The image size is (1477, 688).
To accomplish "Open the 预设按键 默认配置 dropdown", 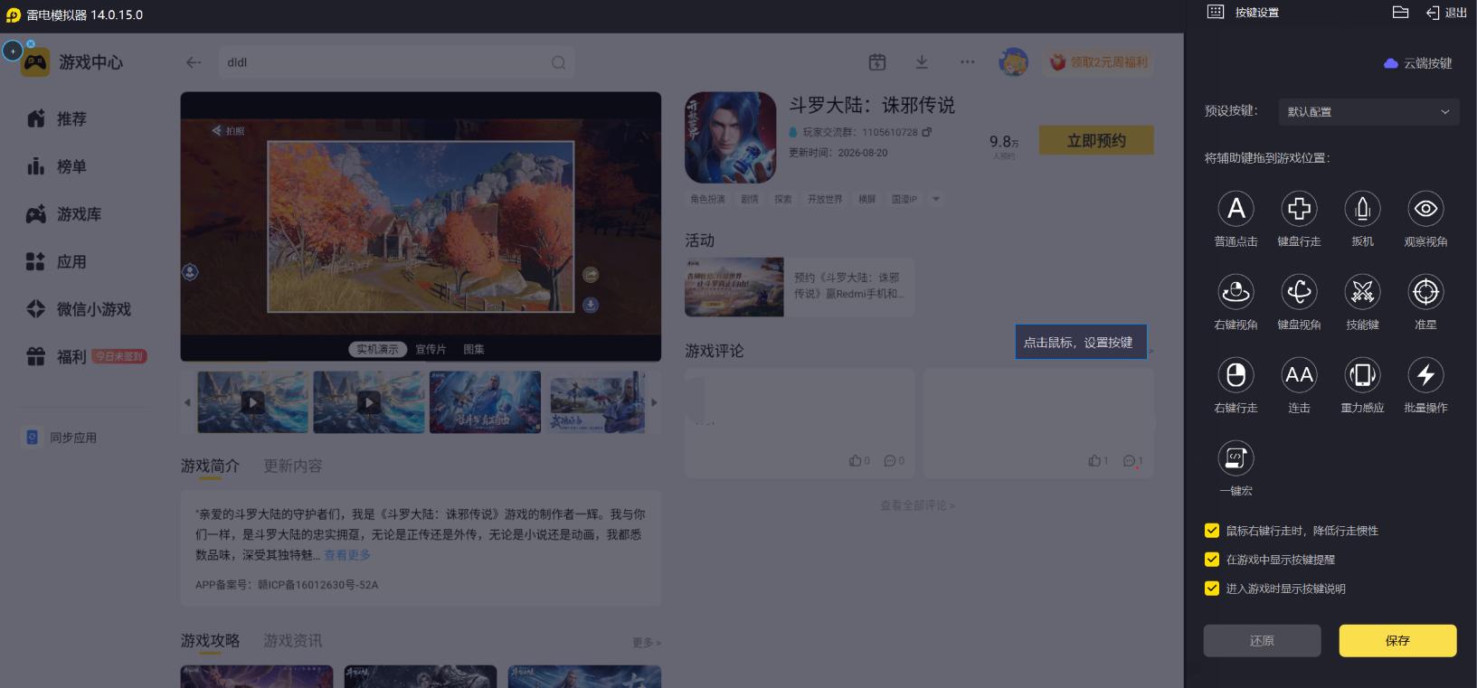I will pos(1368,111).
